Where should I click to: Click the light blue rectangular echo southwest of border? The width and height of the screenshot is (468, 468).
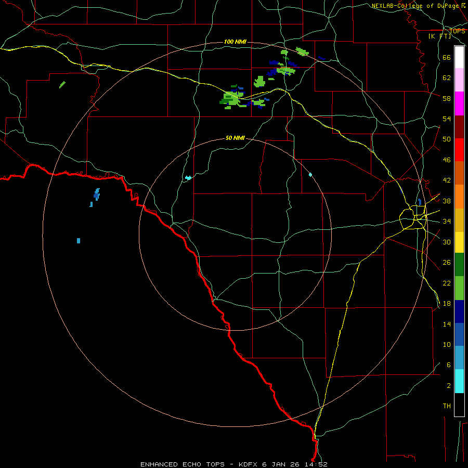pyautogui.click(x=79, y=241)
